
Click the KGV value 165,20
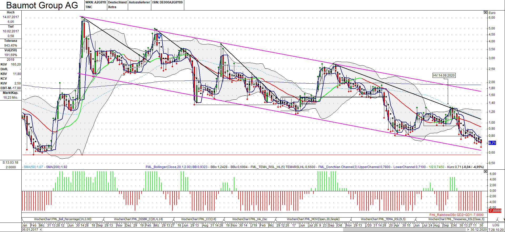click(16, 64)
